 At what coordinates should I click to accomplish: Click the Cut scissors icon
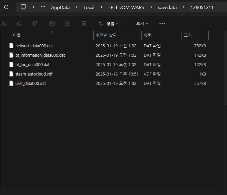[x=4, y=23]
